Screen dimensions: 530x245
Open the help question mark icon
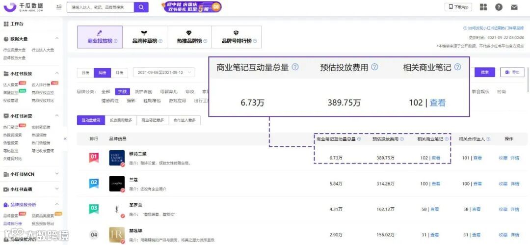point(499,7)
